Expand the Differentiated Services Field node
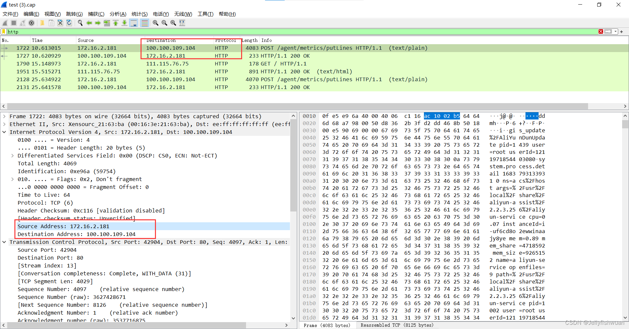This screenshot has width=629, height=329. pyautogui.click(x=12, y=155)
